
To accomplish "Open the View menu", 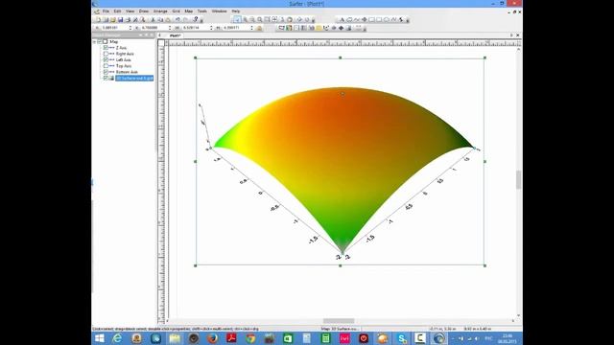I will [x=130, y=11].
